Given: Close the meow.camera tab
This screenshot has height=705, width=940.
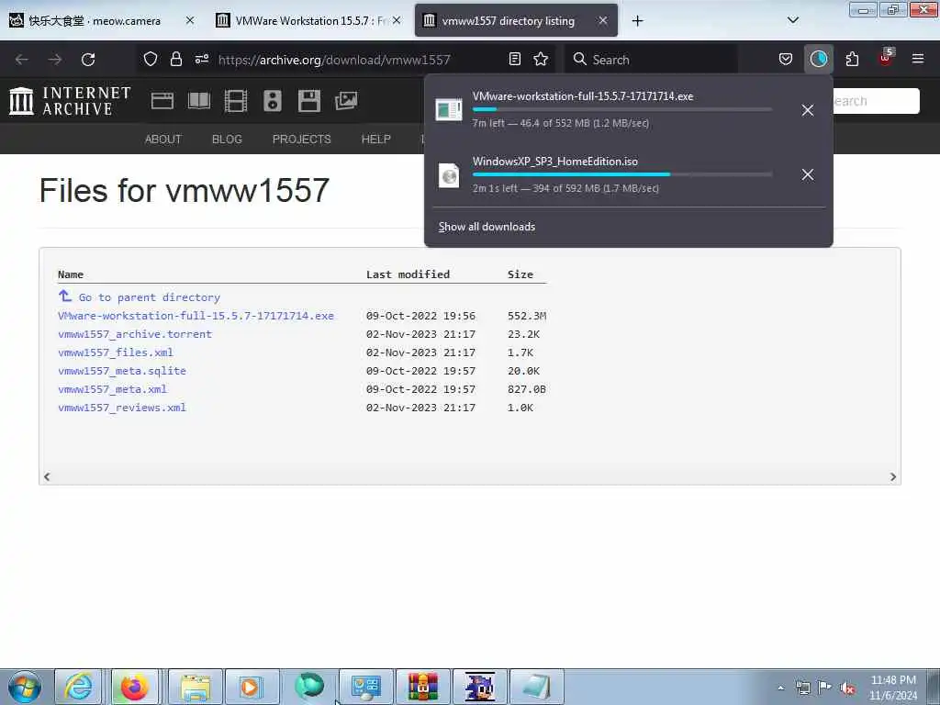Looking at the screenshot, I should click(189, 20).
